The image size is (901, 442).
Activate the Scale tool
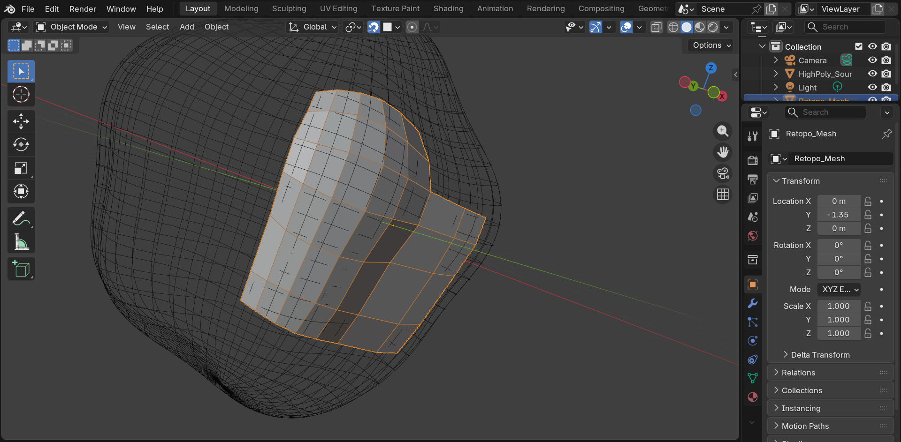pos(21,168)
